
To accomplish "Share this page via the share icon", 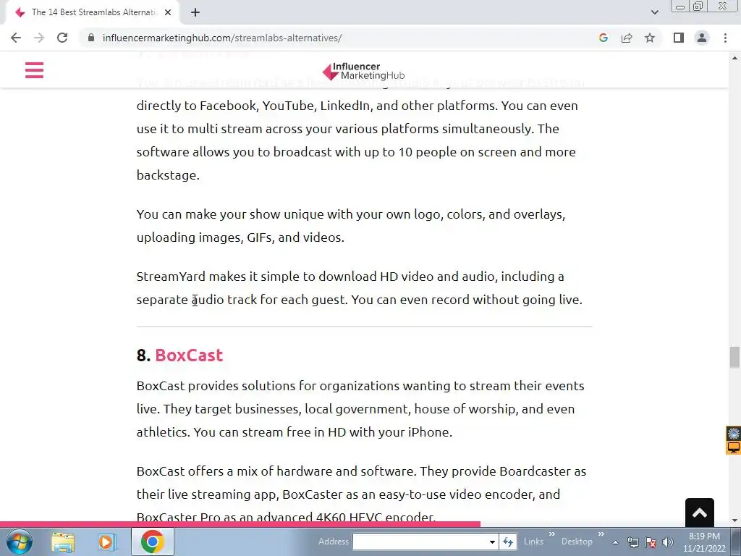I will coord(627,38).
